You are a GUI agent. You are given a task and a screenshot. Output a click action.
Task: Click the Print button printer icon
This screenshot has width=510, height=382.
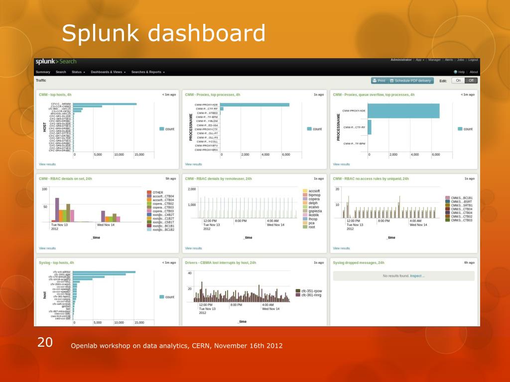375,81
